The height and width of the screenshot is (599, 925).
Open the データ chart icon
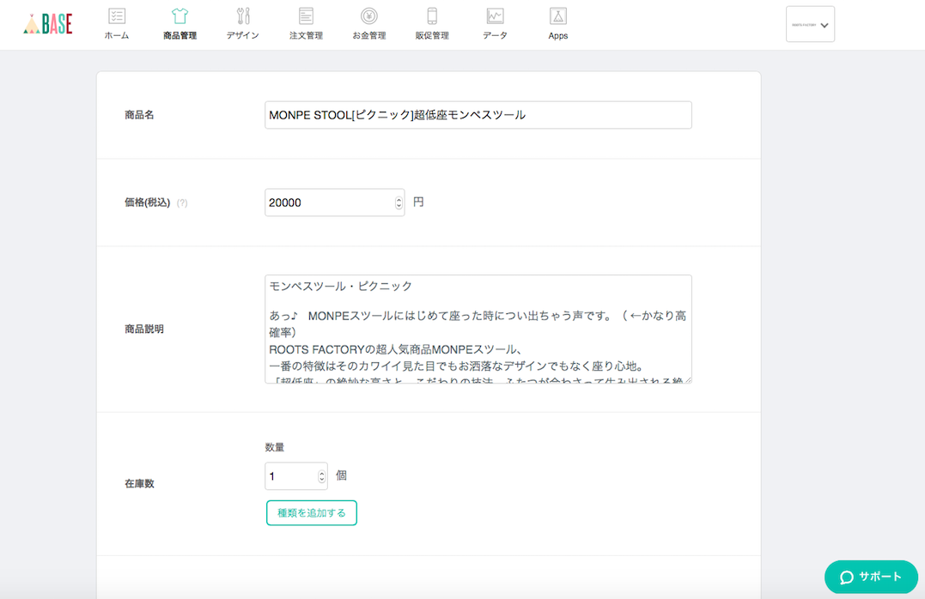tap(495, 16)
